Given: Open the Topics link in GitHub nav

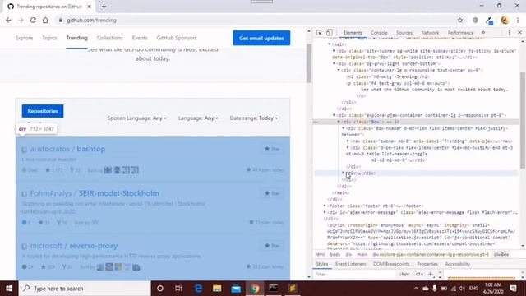Looking at the screenshot, I should 49,38.
